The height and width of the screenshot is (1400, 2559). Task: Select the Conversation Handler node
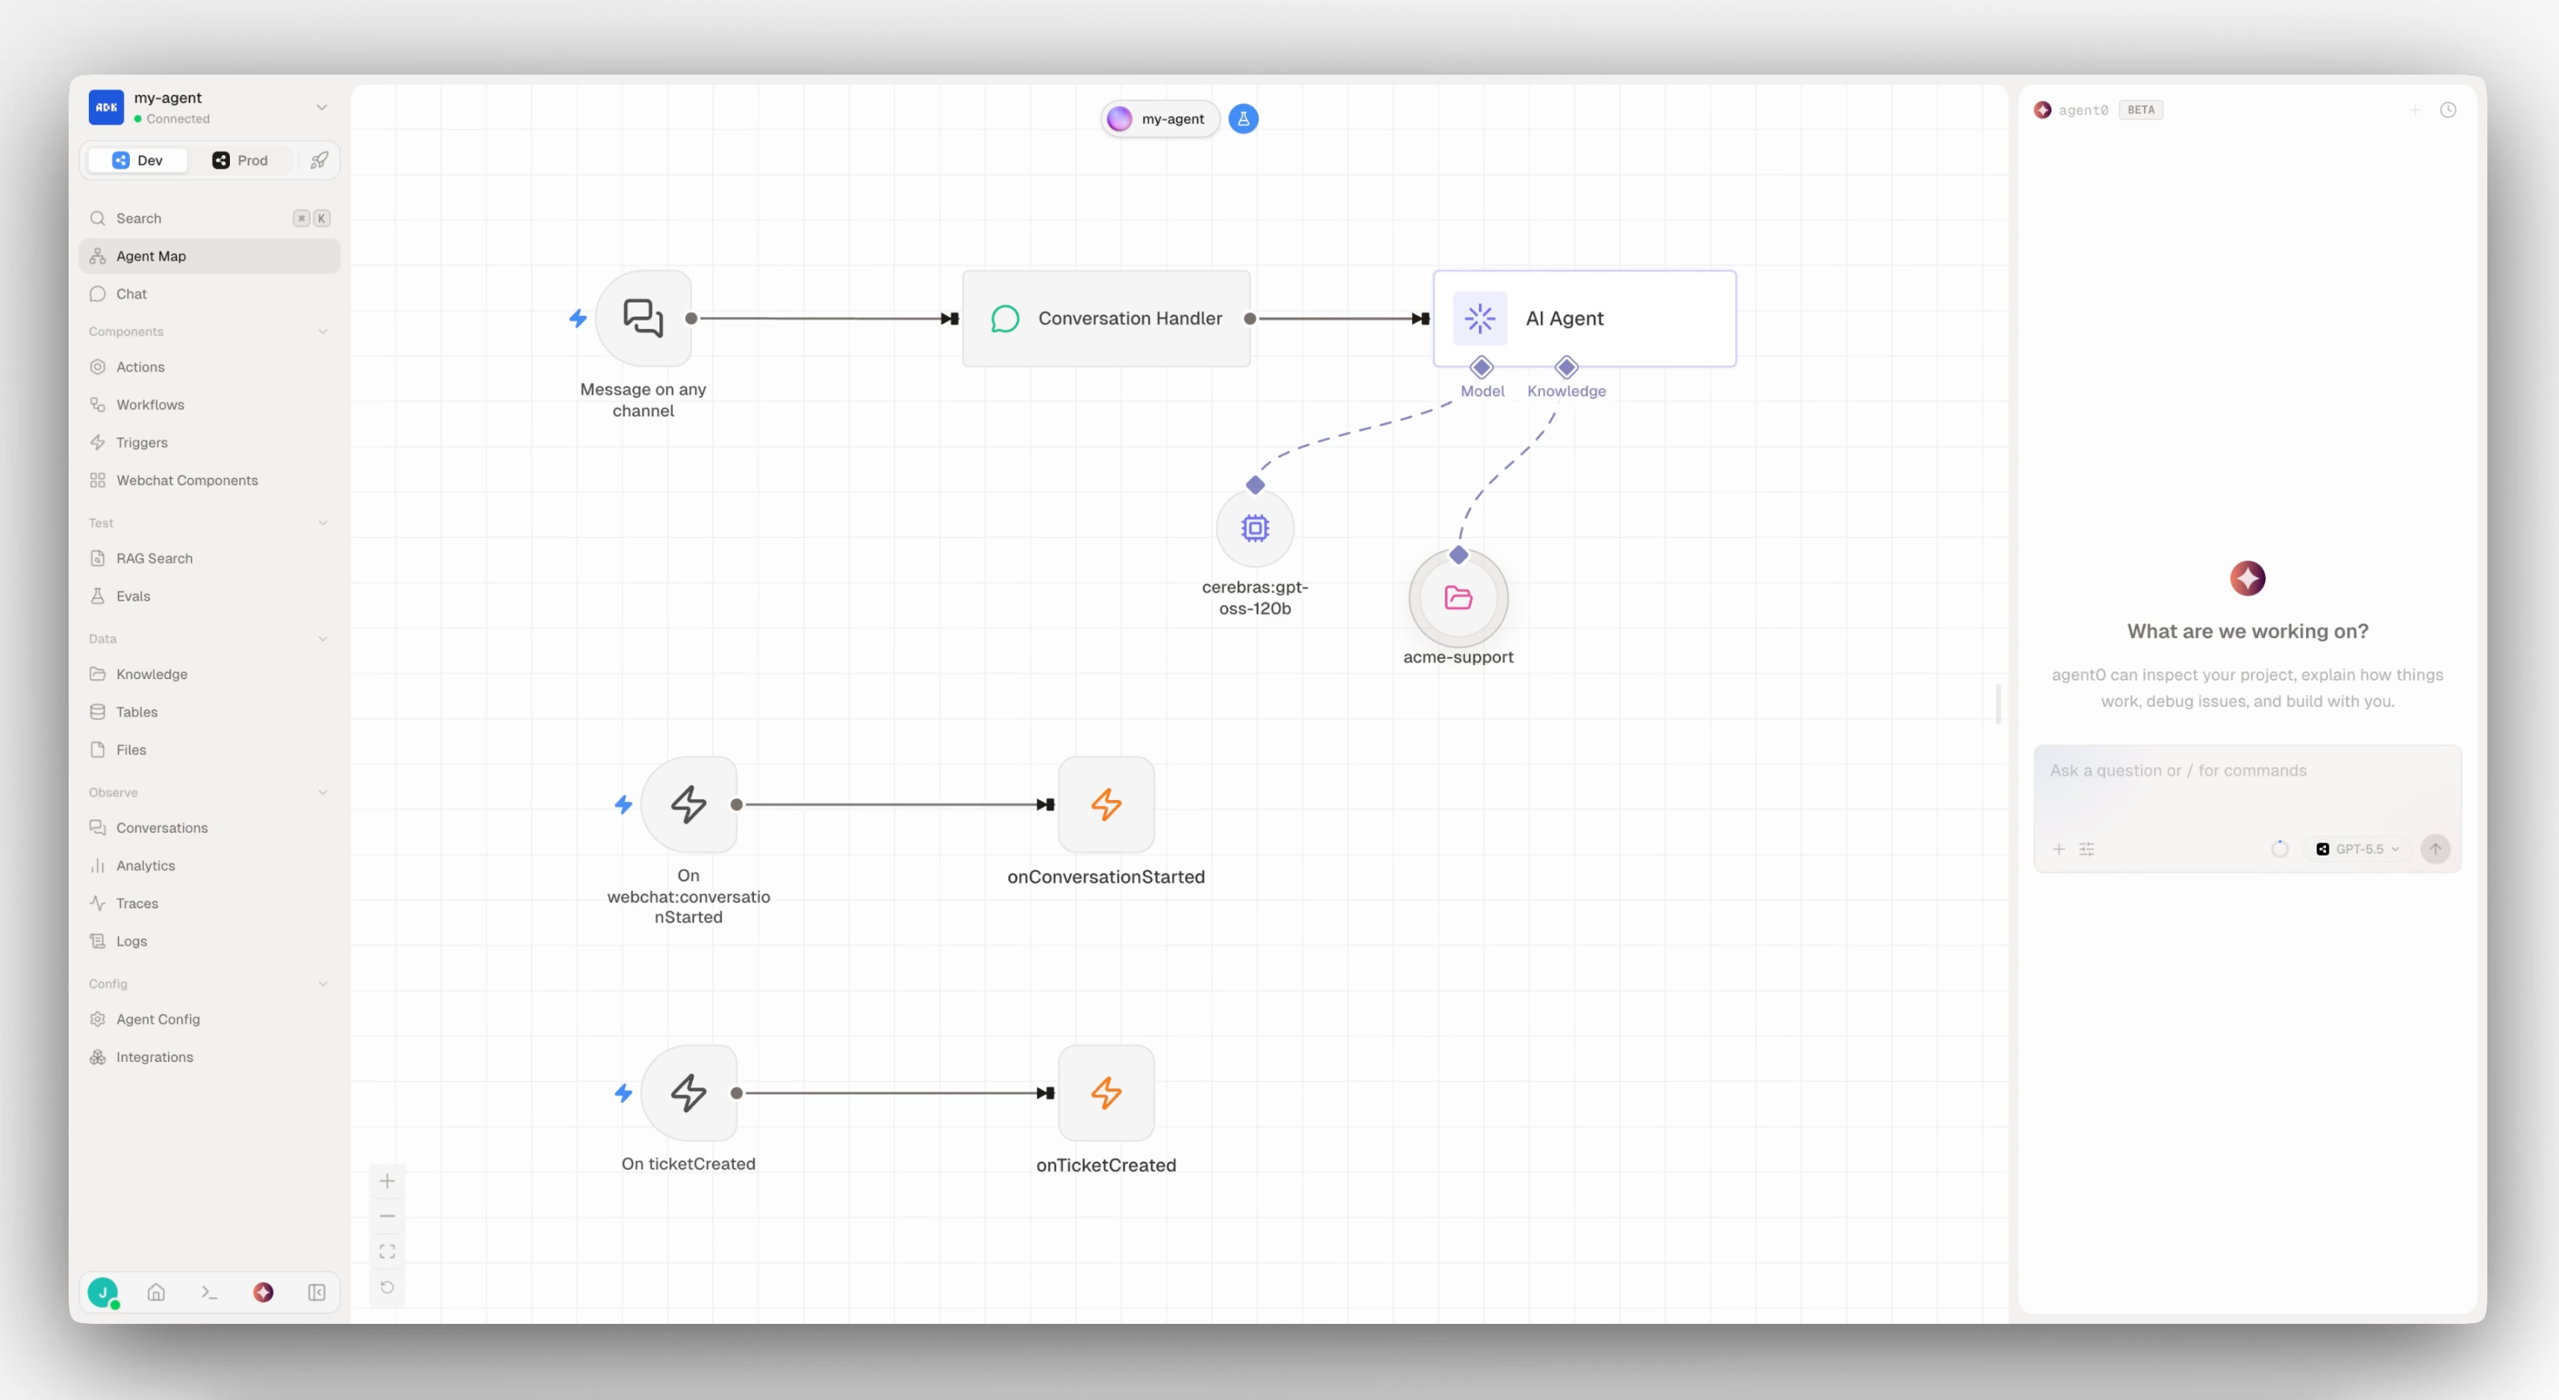click(1106, 319)
